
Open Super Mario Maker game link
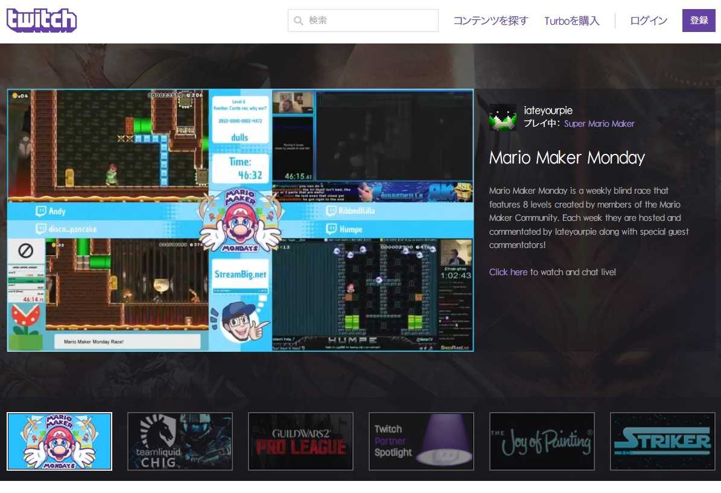(599, 124)
